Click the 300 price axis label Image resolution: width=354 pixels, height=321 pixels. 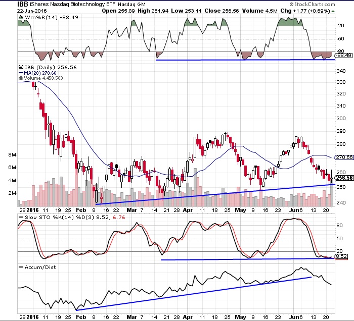(x=341, y=119)
